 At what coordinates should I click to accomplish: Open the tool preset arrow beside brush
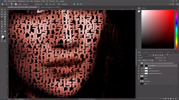(x=8, y=4)
